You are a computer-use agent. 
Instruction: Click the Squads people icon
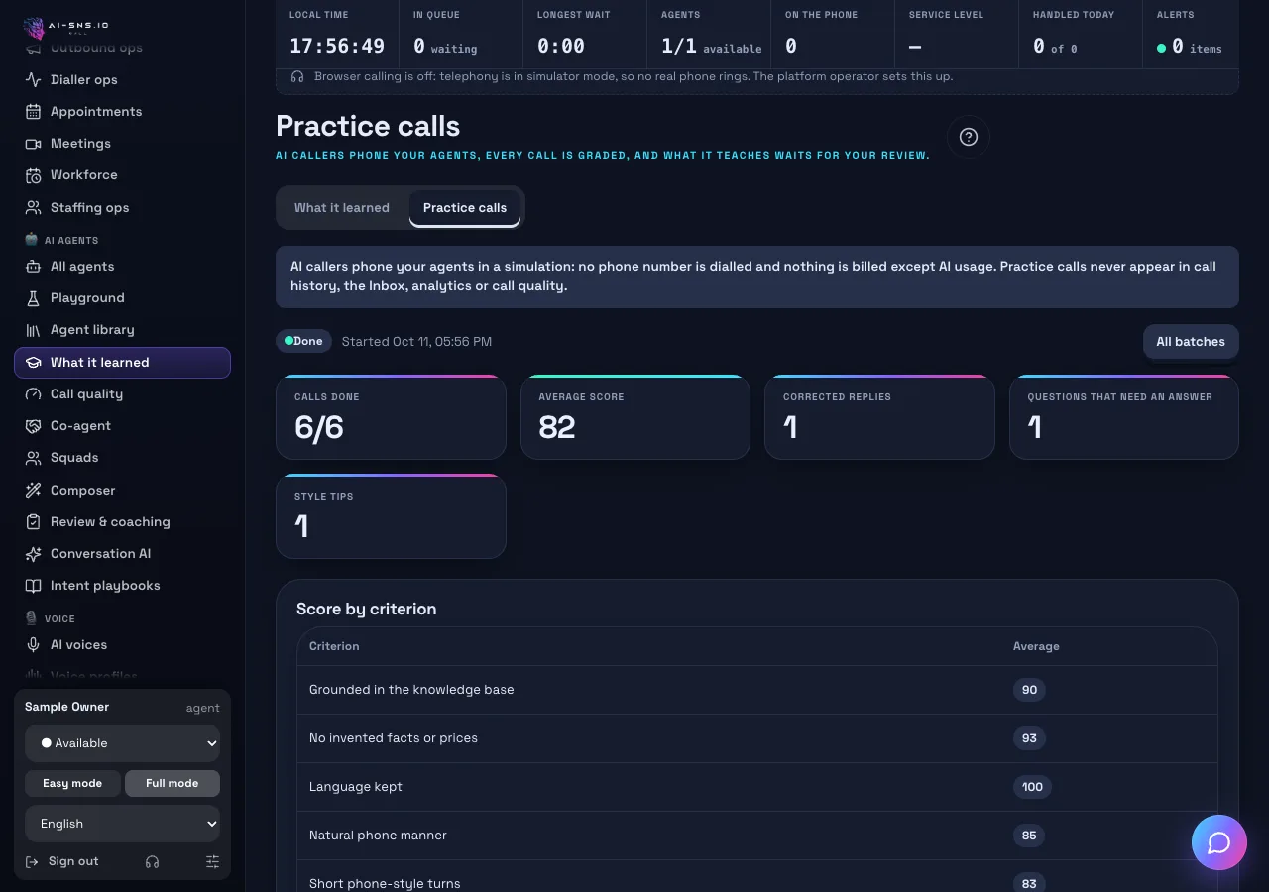[33, 458]
